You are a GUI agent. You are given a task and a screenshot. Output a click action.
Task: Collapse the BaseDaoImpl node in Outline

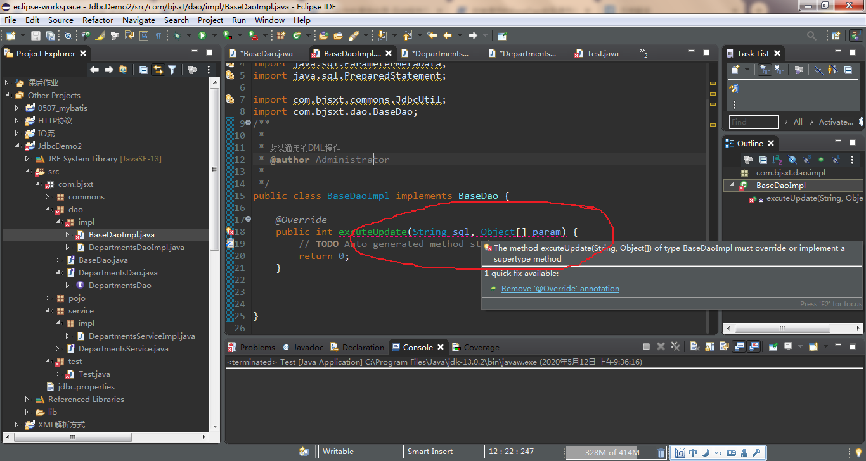pos(733,185)
